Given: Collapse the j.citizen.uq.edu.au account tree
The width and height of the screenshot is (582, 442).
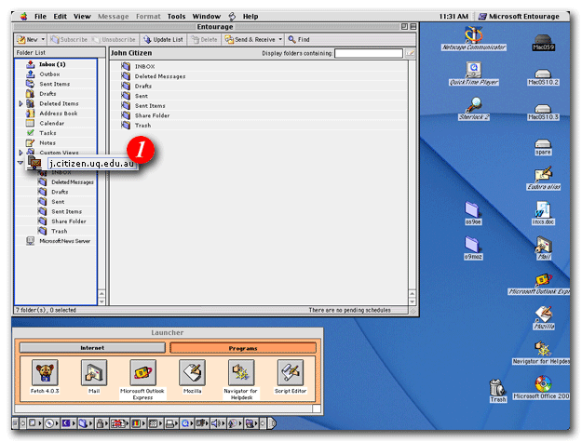Looking at the screenshot, I should point(20,162).
